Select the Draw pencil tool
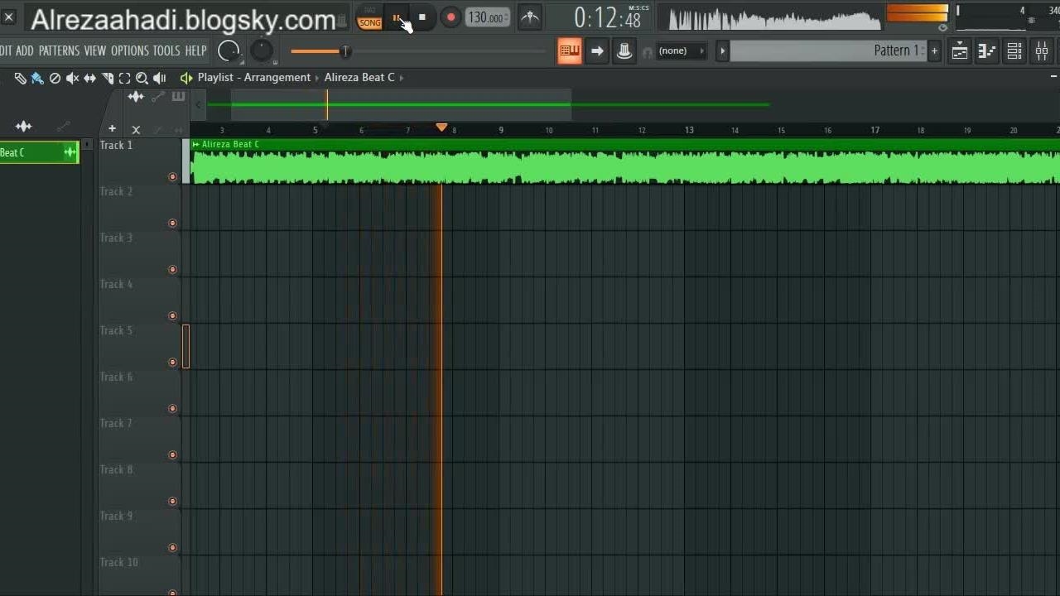Screen dimensions: 1060x596 pyautogui.click(x=20, y=78)
